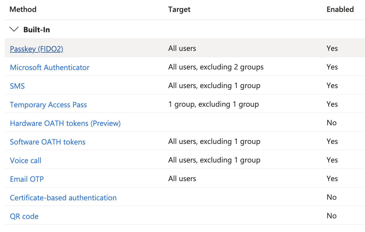This screenshot has width=365, height=232.
Task: Click Yes in the SMS row
Action: 332,85
